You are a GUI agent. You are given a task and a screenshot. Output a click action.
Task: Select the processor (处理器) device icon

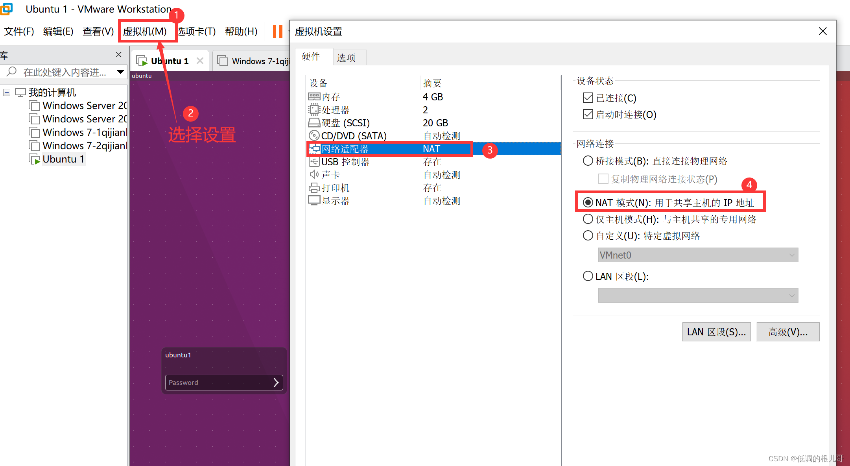(x=314, y=110)
